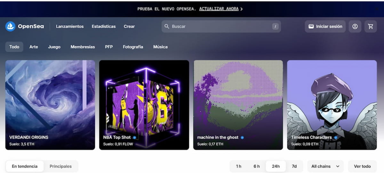
Task: Click Suelo: 3,5 ETH floor text
Action: coord(22,144)
